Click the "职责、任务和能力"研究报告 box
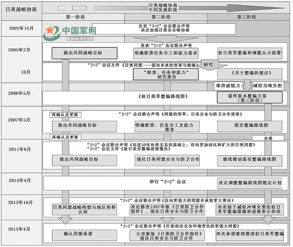 (166, 74)
